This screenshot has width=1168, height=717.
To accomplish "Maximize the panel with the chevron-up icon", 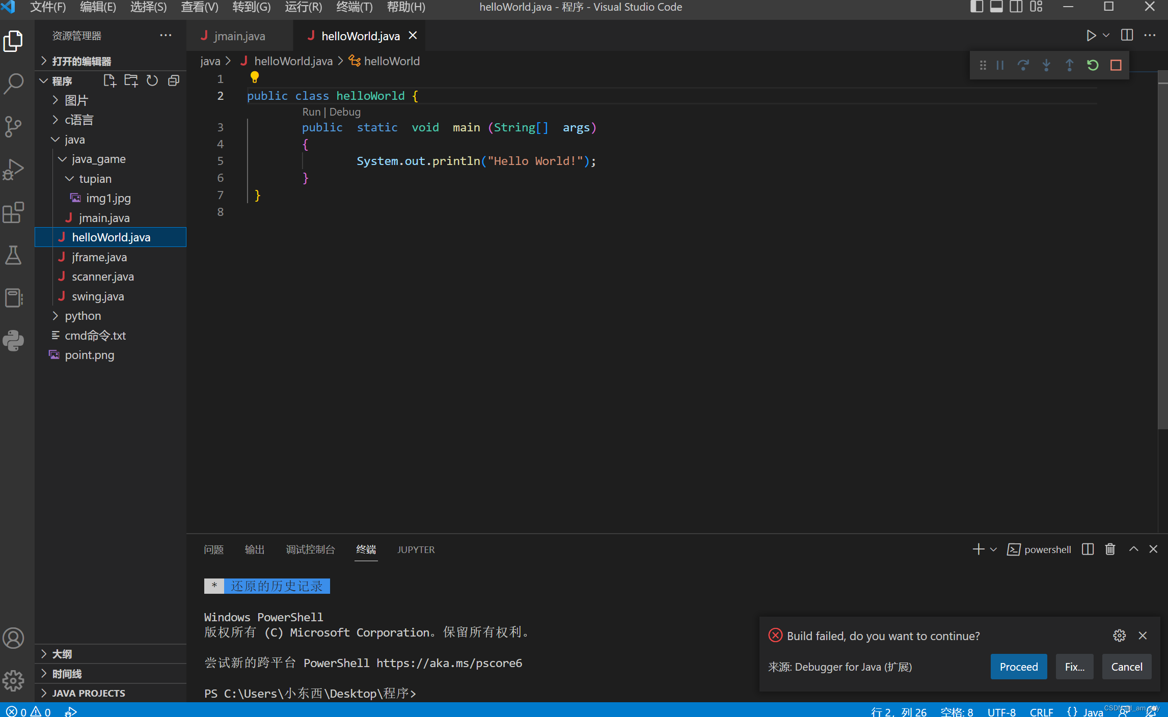I will [1133, 549].
